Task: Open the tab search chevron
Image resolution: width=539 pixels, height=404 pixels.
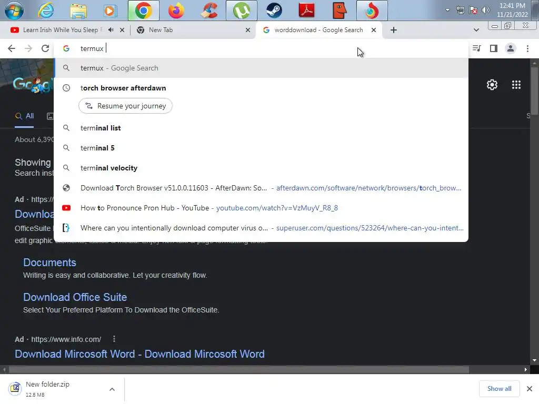Action: (476, 30)
